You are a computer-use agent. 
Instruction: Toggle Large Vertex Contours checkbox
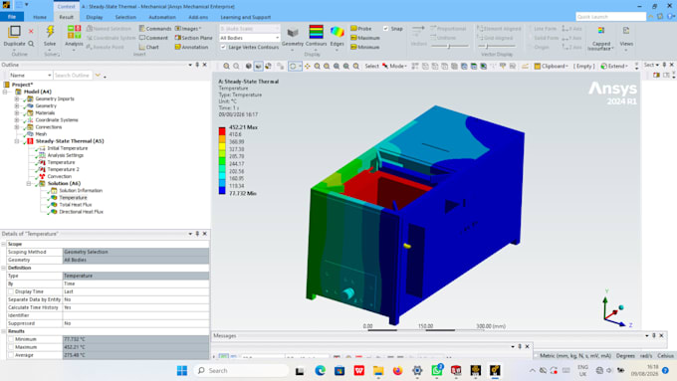click(223, 47)
